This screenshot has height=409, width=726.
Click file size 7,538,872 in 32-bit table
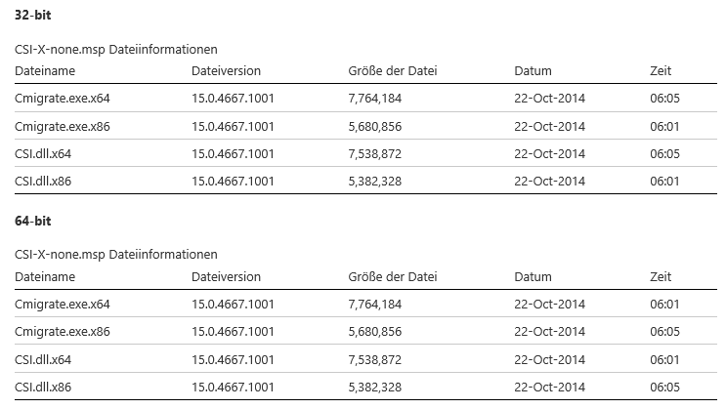tap(375, 153)
